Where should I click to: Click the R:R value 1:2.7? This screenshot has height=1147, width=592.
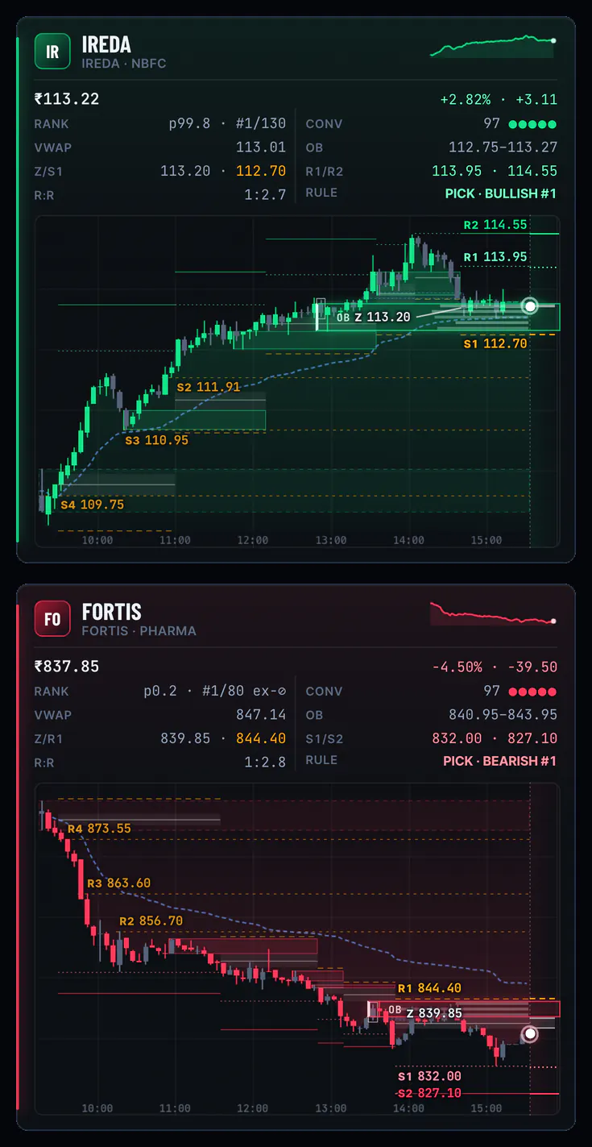(265, 194)
